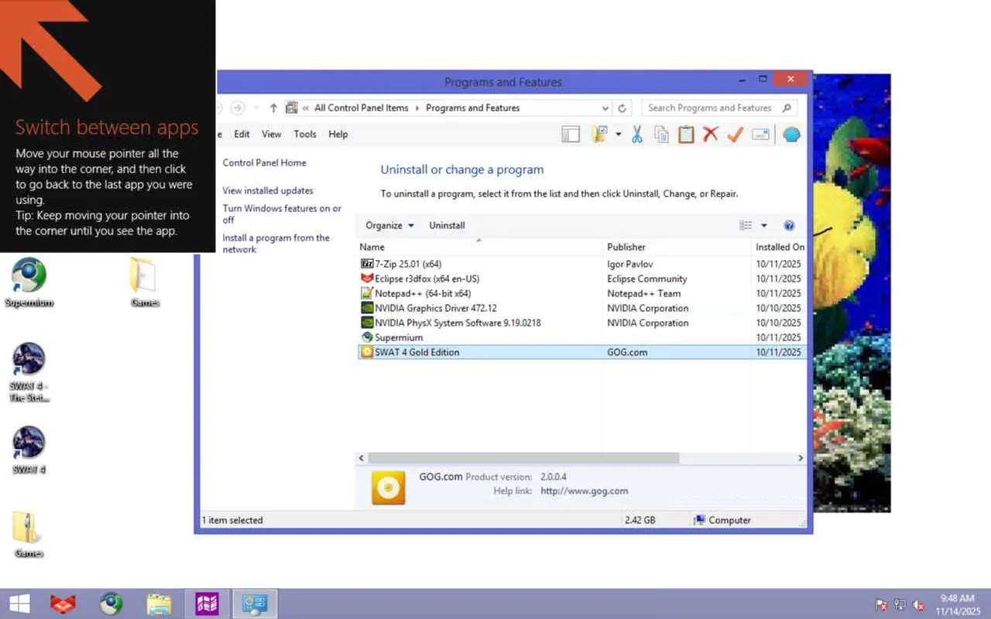Click the Uninstall button
991x619 pixels.
pyautogui.click(x=447, y=226)
